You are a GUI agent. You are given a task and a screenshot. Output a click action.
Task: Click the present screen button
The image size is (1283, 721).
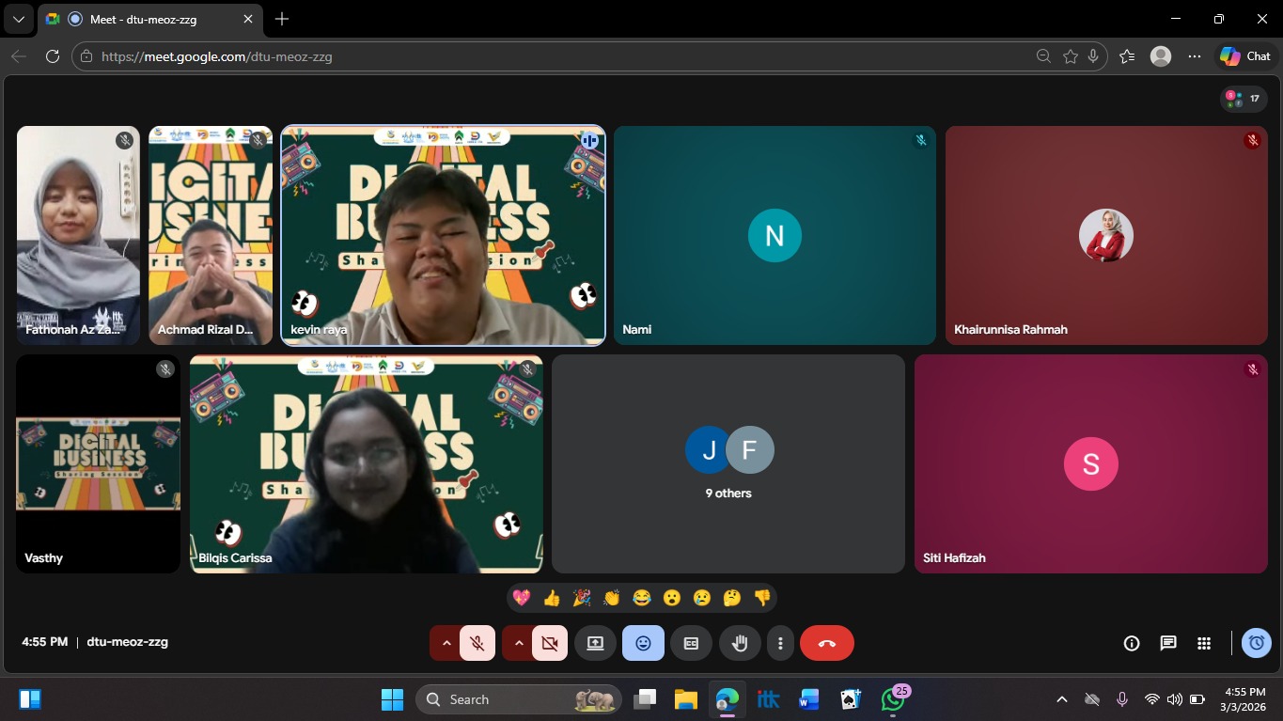click(595, 643)
